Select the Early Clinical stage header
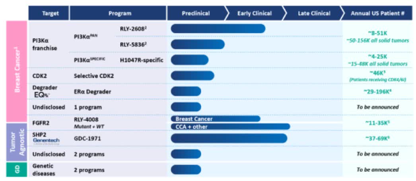416x181 pixels. point(254,13)
